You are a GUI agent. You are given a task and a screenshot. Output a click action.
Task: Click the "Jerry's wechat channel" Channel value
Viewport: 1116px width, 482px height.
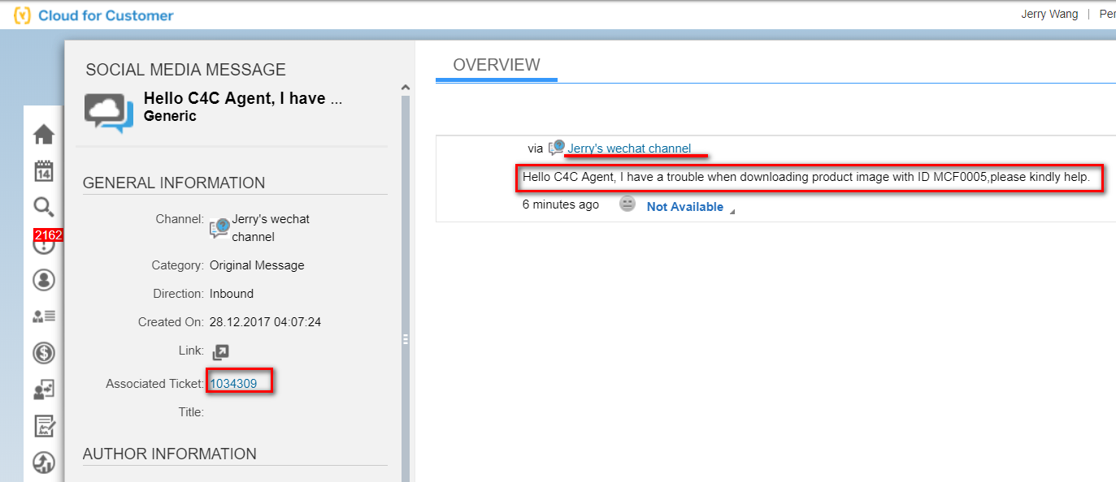271,228
